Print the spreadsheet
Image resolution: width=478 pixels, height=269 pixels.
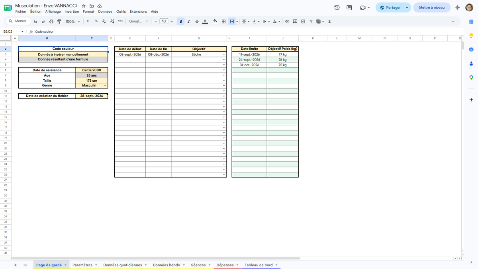(51, 22)
